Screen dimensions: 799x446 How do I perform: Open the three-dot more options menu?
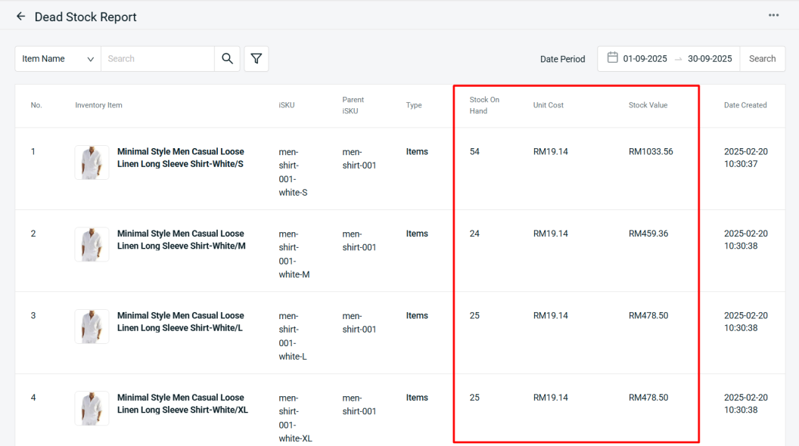point(773,16)
